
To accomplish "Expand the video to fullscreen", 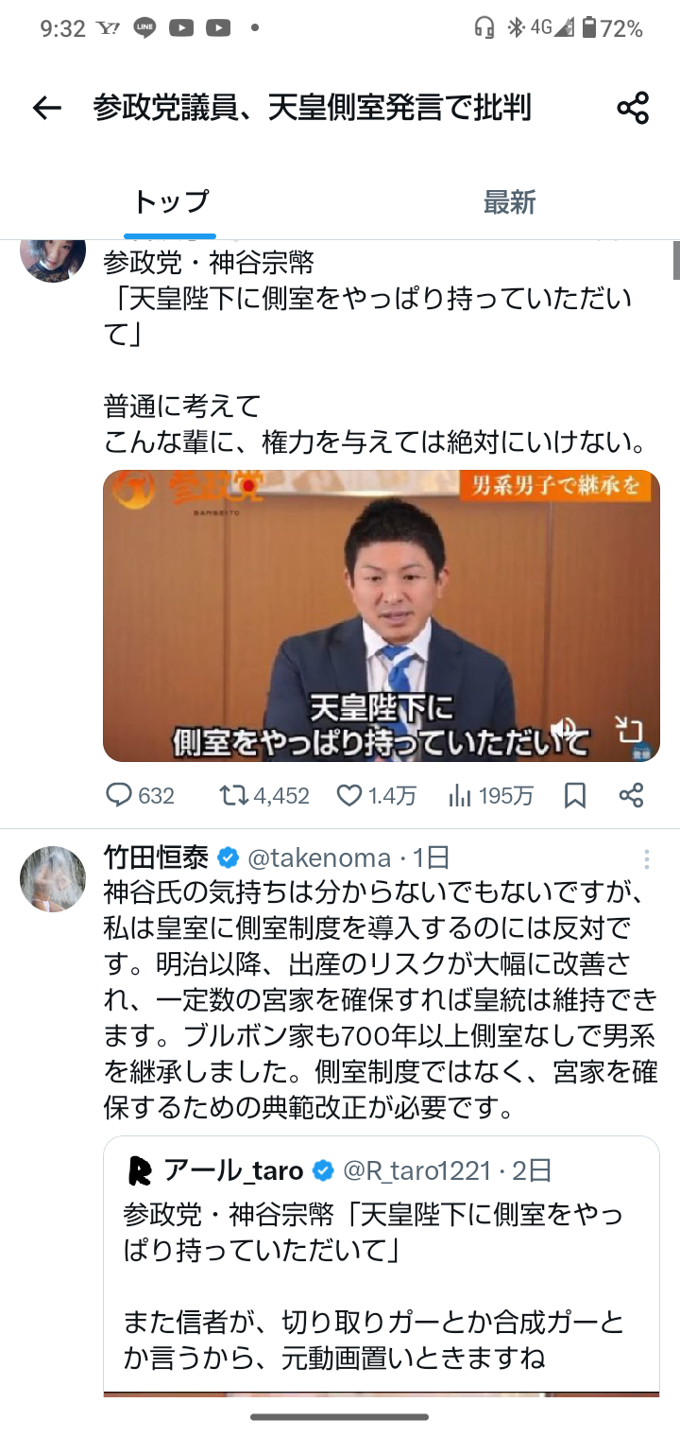I will [628, 729].
